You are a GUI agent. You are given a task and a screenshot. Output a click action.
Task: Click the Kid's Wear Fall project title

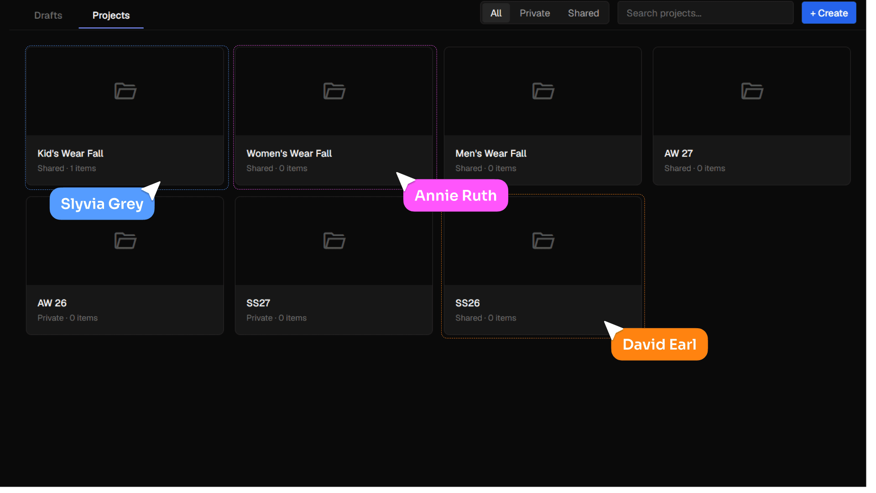(x=70, y=153)
